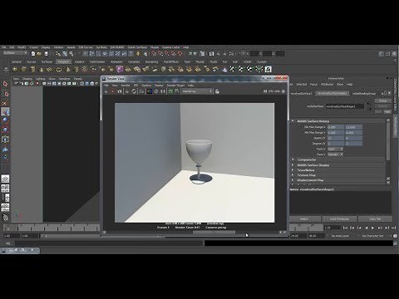The width and height of the screenshot is (399, 299).
Task: Click the playback range slider bar
Action: coord(70,236)
